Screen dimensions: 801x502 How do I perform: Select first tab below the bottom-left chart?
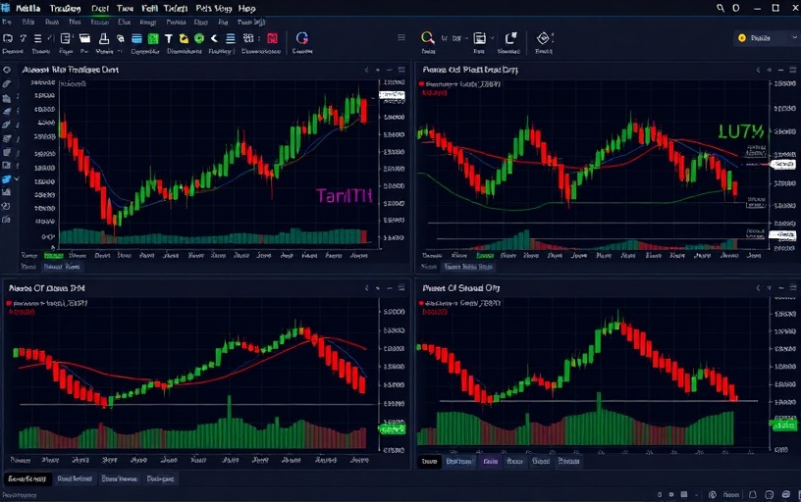pyautogui.click(x=27, y=479)
